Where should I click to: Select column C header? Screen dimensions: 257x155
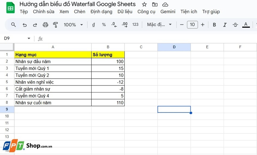pos(141,47)
